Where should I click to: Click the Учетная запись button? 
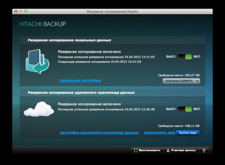point(181,150)
